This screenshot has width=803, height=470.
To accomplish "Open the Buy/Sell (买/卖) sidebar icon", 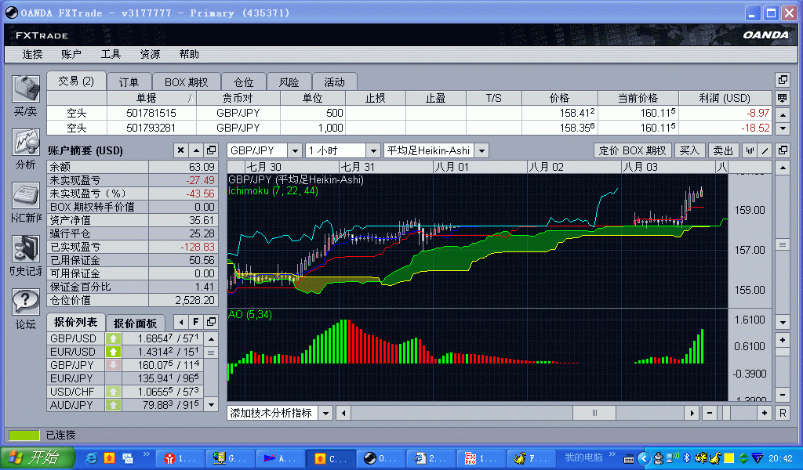I will 26,89.
